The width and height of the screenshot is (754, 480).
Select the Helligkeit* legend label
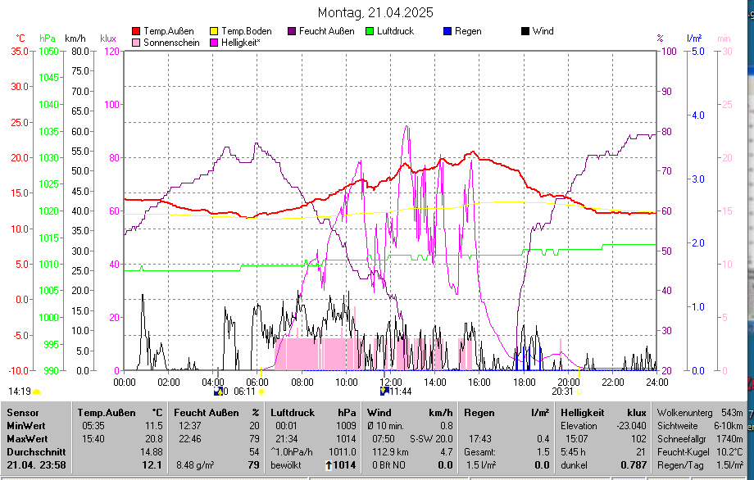[241, 43]
